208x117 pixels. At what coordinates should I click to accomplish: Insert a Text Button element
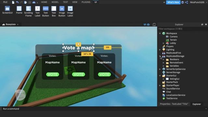click(x=45, y=11)
